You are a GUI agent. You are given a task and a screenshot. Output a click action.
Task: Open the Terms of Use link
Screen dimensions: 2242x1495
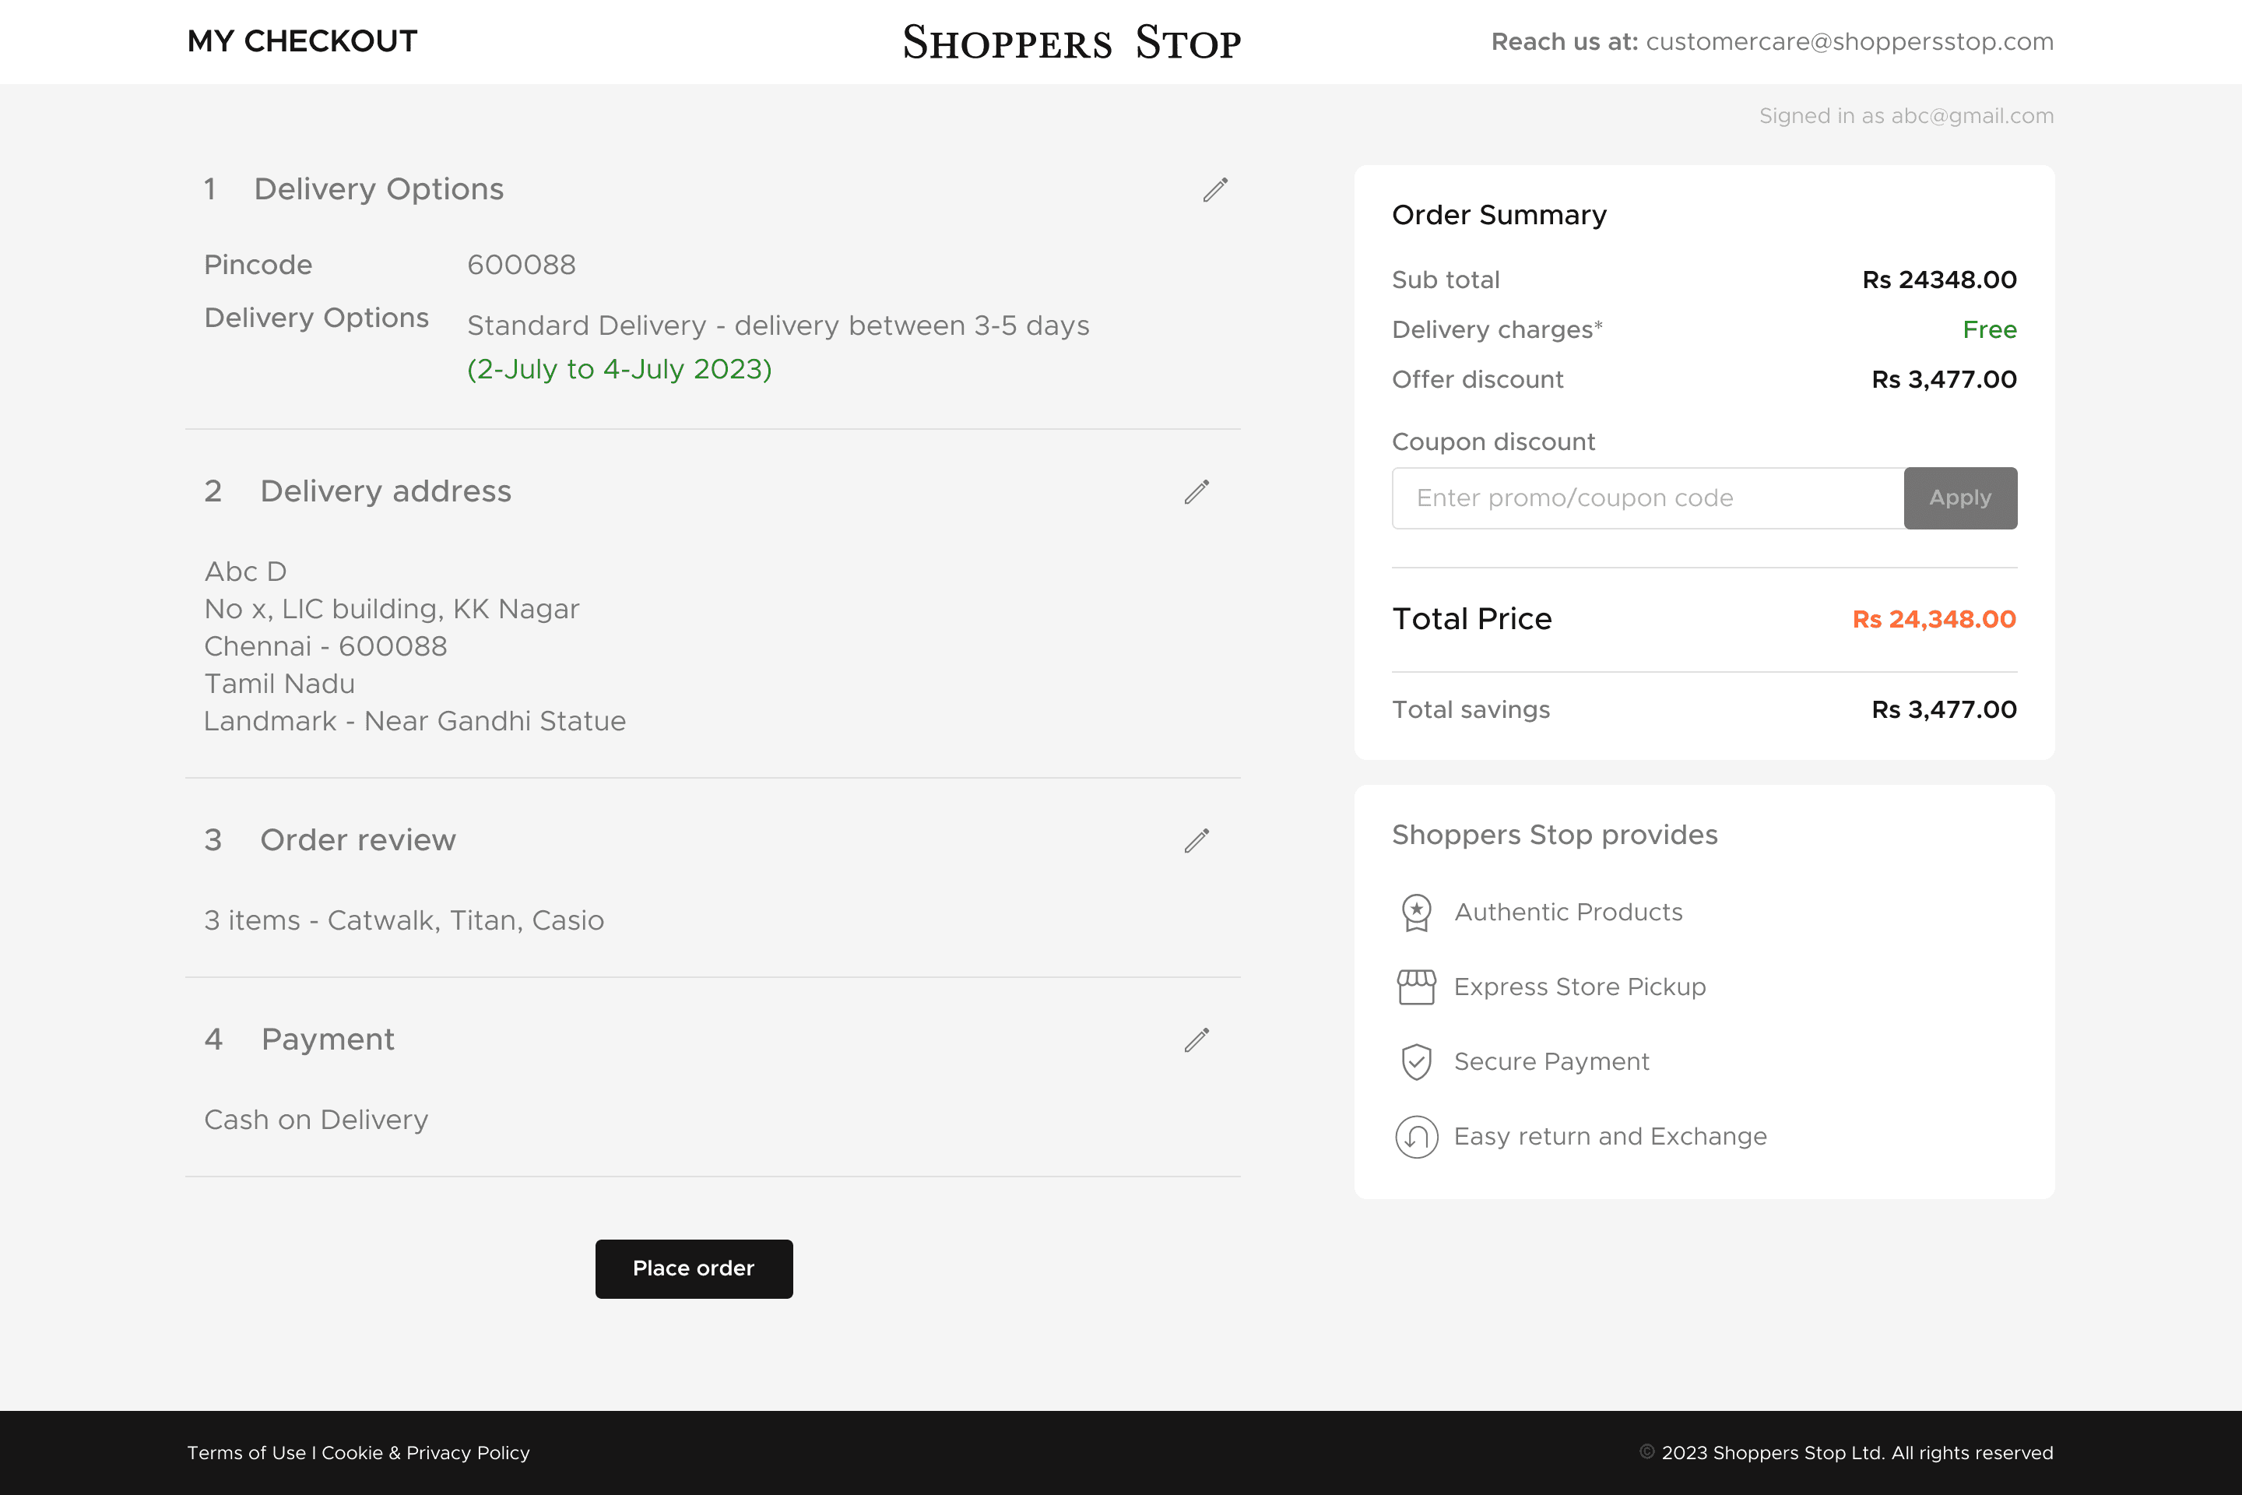246,1453
